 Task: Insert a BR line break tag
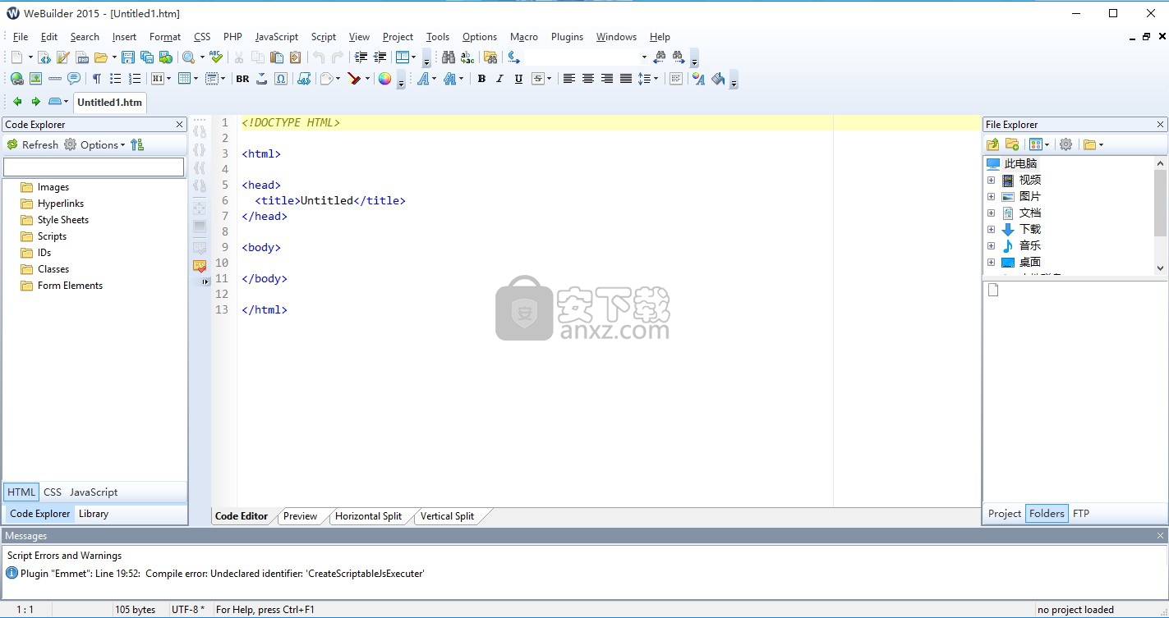point(242,79)
